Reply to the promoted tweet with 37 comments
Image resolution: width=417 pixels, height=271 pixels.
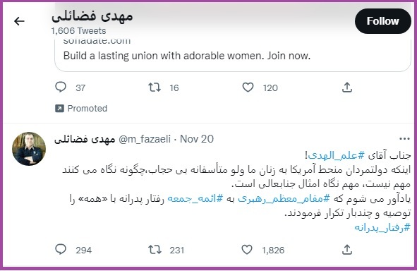(61, 87)
